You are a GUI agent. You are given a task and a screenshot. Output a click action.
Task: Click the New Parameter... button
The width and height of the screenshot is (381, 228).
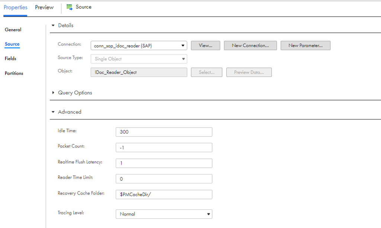305,45
